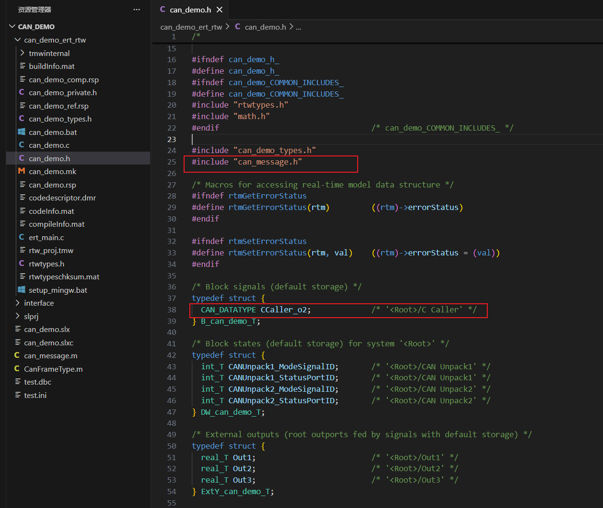603x508 pixels.
Task: Expand the interface folder
Action: pyautogui.click(x=18, y=303)
